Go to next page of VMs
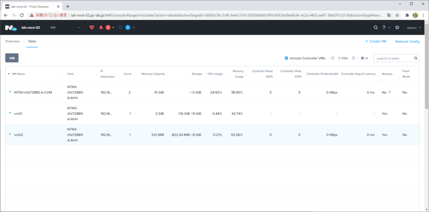 tap(353, 58)
